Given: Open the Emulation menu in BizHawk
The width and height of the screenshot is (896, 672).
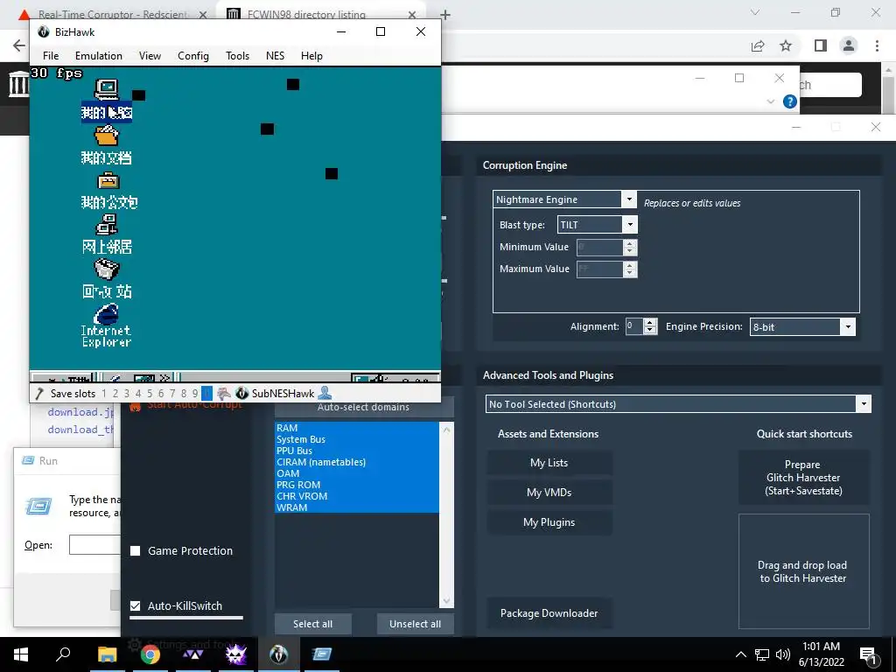Looking at the screenshot, I should (x=99, y=55).
